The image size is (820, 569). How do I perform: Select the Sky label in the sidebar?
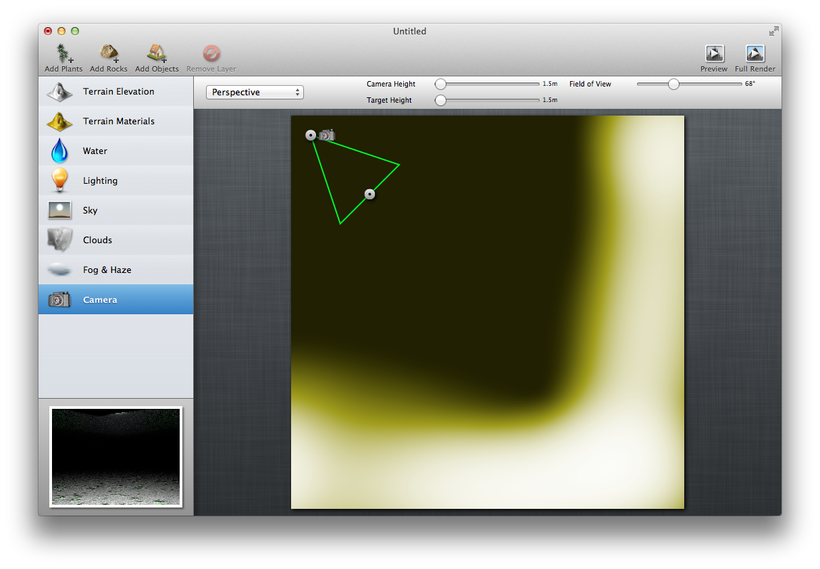91,210
